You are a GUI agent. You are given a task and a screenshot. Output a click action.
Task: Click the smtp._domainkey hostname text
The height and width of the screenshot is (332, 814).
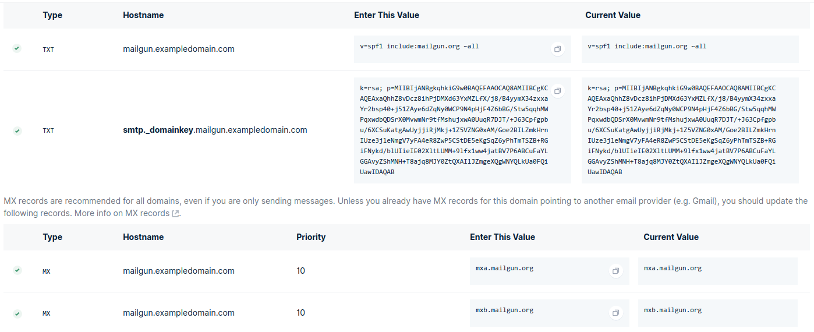pos(215,130)
